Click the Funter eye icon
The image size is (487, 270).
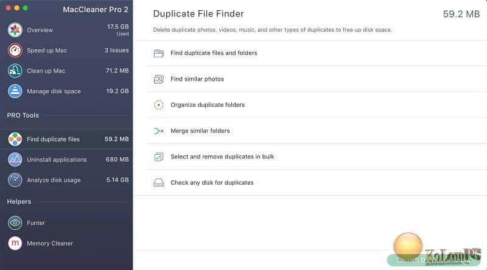coord(15,222)
